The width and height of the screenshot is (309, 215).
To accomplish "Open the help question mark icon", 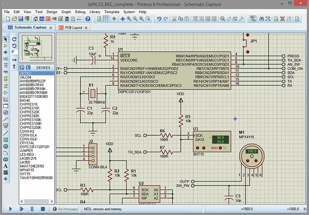I will point(88,19).
